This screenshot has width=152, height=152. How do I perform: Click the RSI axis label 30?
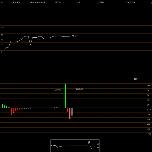tap(2, 45)
